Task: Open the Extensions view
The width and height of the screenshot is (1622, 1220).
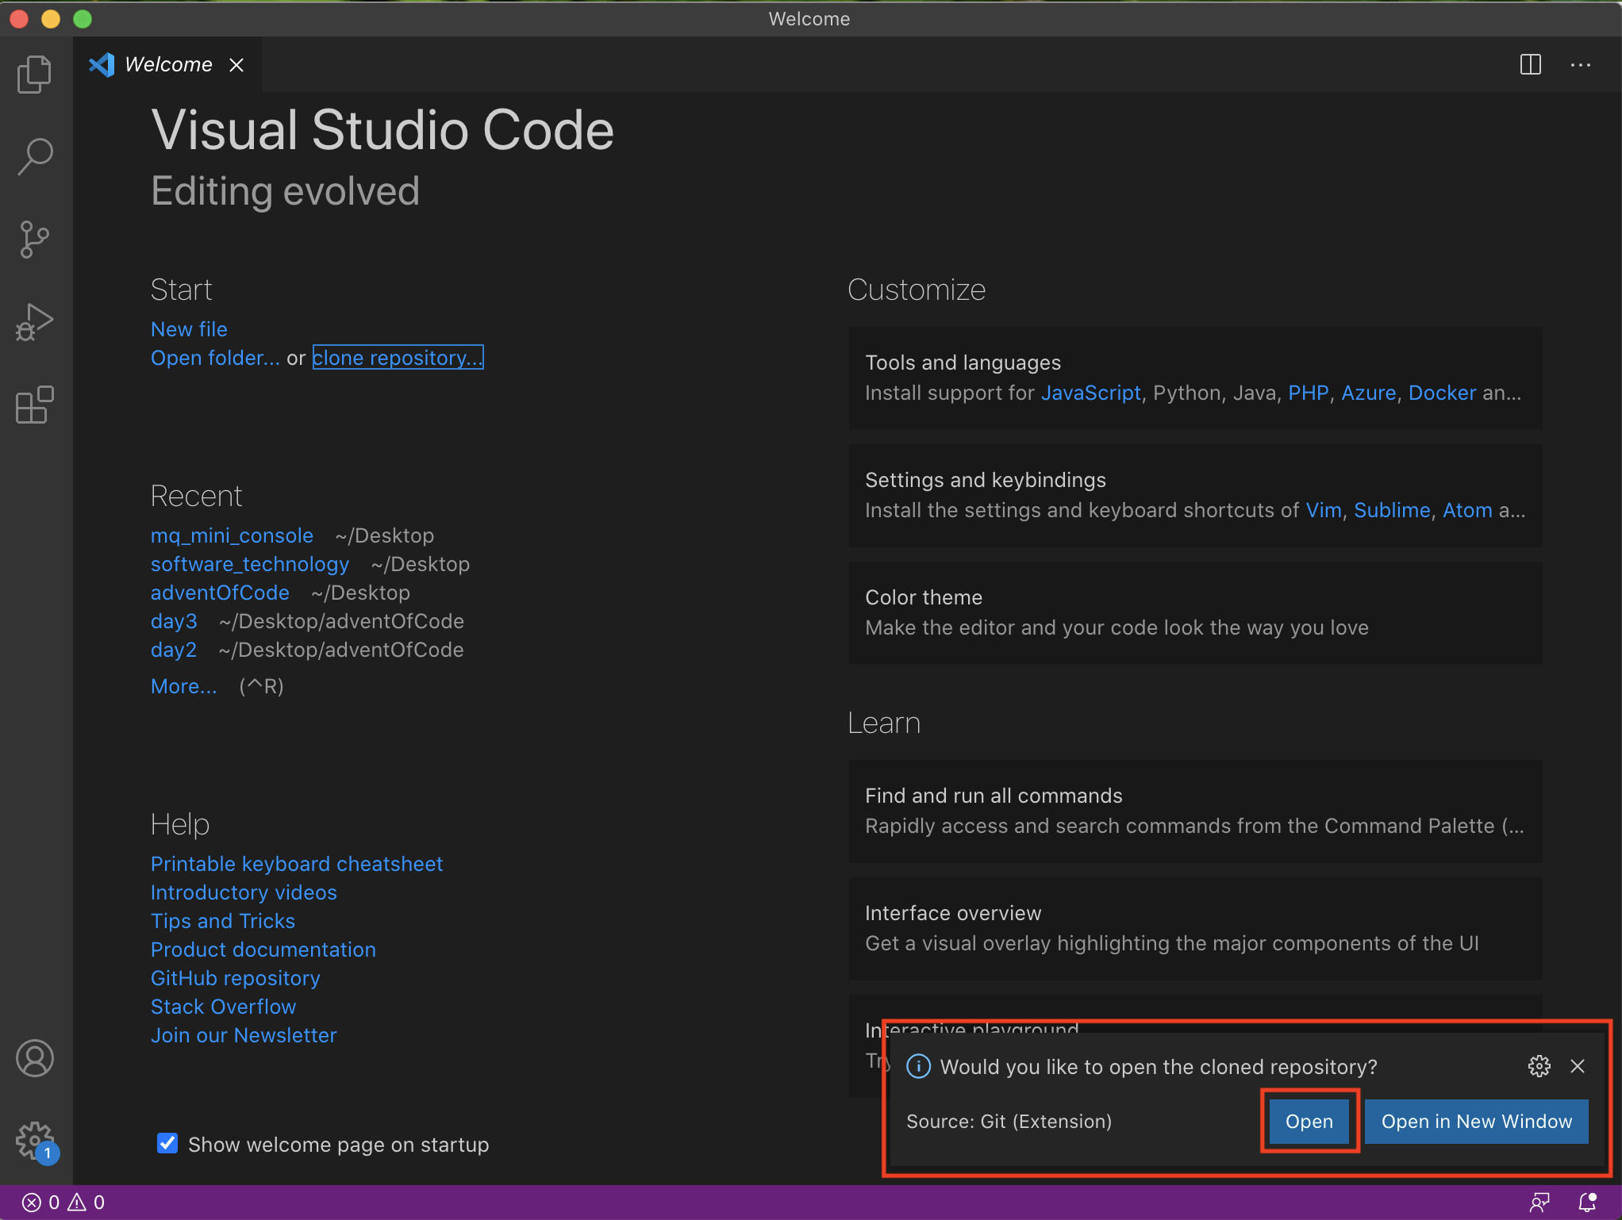Action: tap(35, 405)
